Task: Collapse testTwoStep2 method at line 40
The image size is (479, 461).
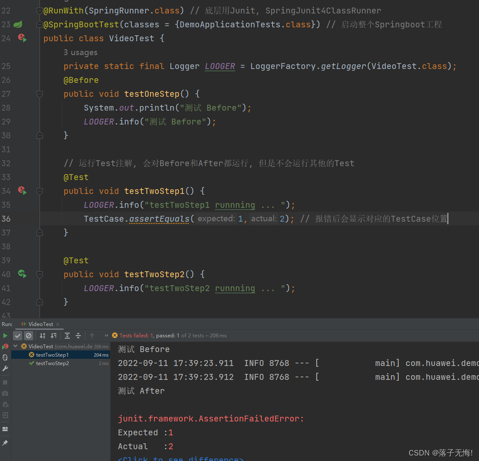Action: [40, 274]
